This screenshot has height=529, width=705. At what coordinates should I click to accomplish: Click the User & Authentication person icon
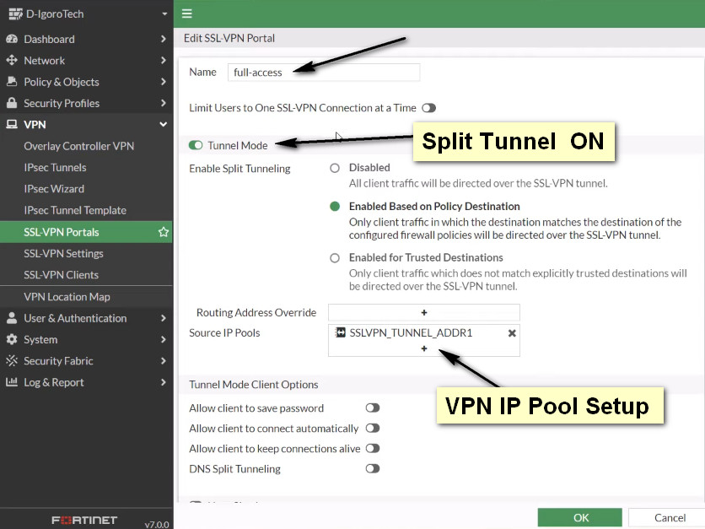coord(12,318)
